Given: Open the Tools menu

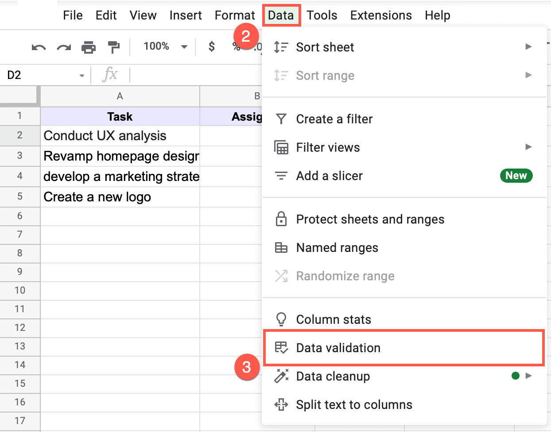Looking at the screenshot, I should 322,15.
